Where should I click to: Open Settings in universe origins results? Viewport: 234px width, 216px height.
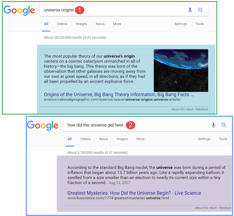coord(181,24)
